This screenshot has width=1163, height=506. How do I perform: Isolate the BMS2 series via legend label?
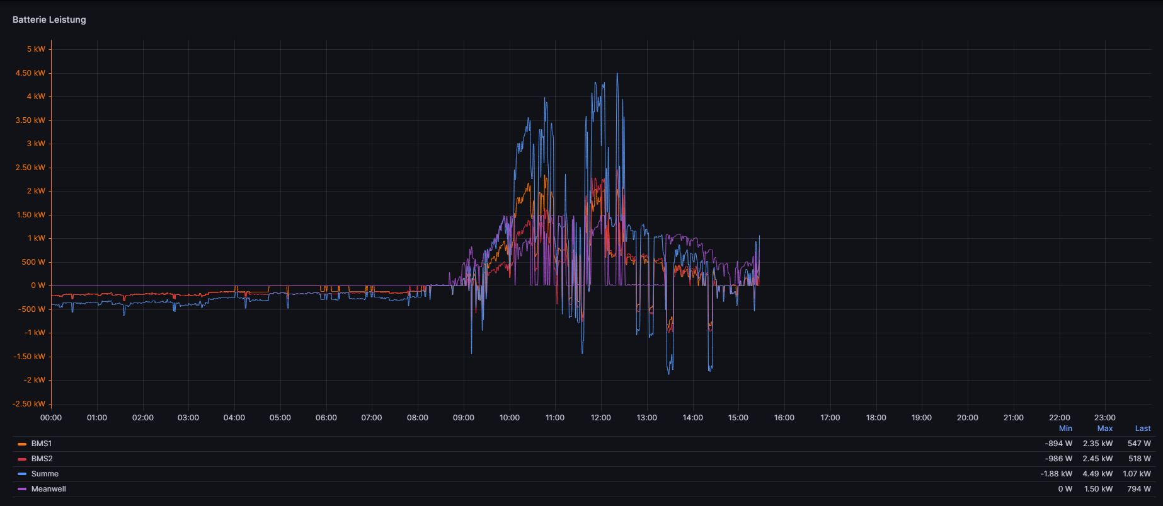pos(42,459)
